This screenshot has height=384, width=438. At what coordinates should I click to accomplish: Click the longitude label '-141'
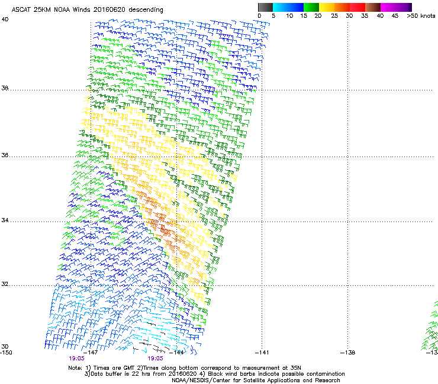coord(262,353)
